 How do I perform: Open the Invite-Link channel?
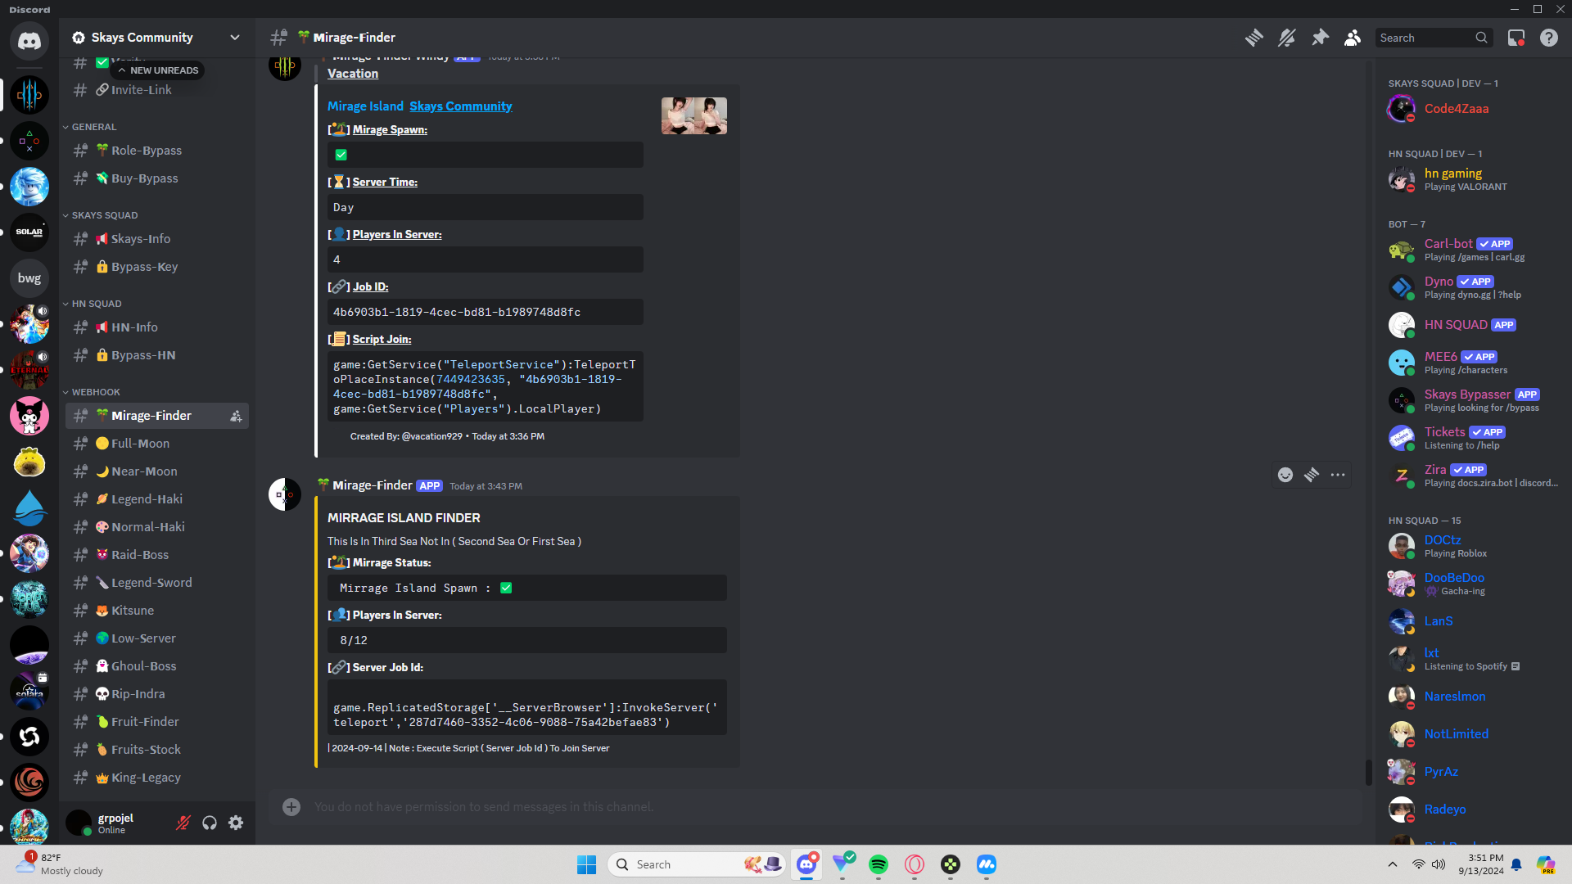[157, 90]
